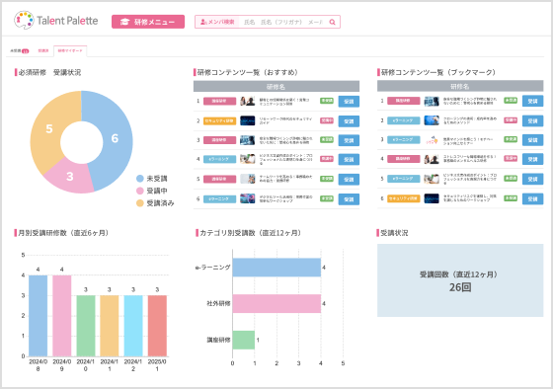Click the eラーニング tag in ブックマーク row 3
This screenshot has height=389, width=553.
[404, 139]
